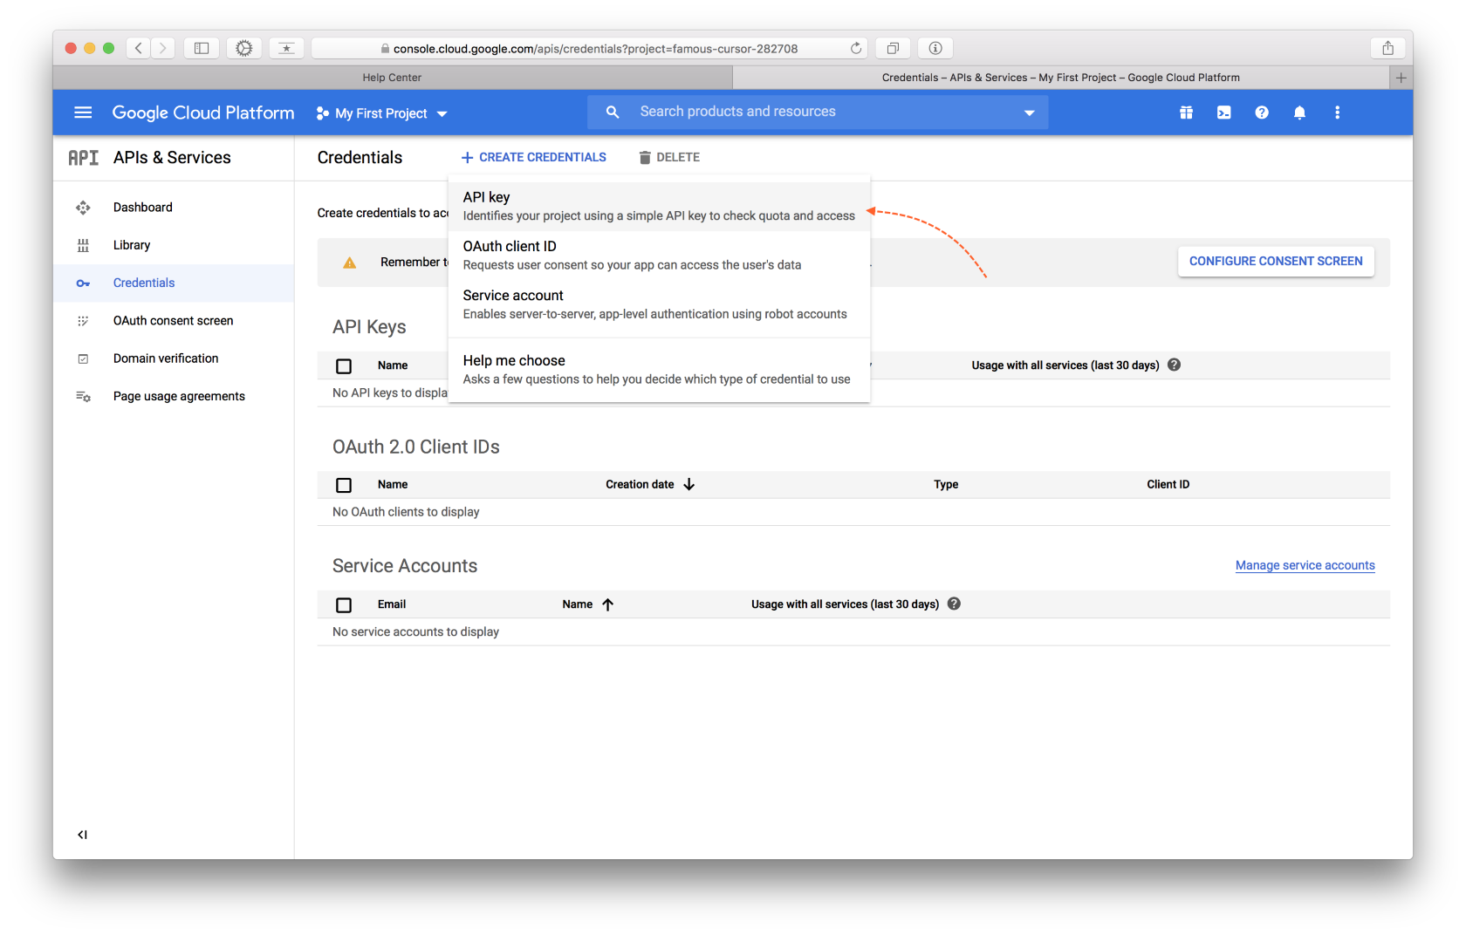Click the Type column header
1466x935 pixels.
click(946, 485)
